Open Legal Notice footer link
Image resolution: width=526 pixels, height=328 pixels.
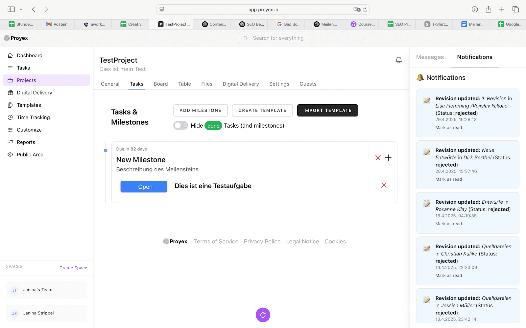[302, 241]
